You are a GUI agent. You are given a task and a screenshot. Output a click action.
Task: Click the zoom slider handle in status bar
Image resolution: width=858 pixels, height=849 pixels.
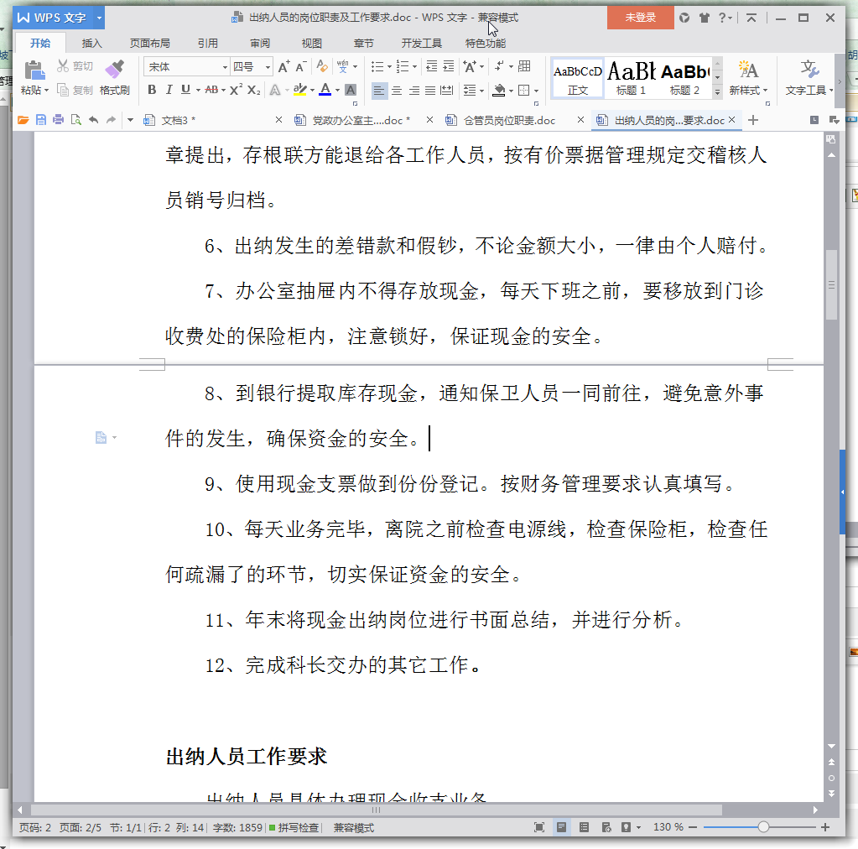(x=763, y=827)
